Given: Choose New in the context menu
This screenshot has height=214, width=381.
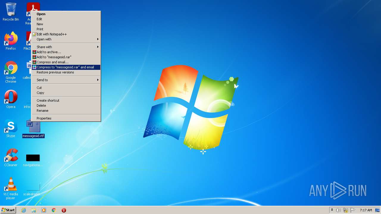Looking at the screenshot, I should 66,24.
